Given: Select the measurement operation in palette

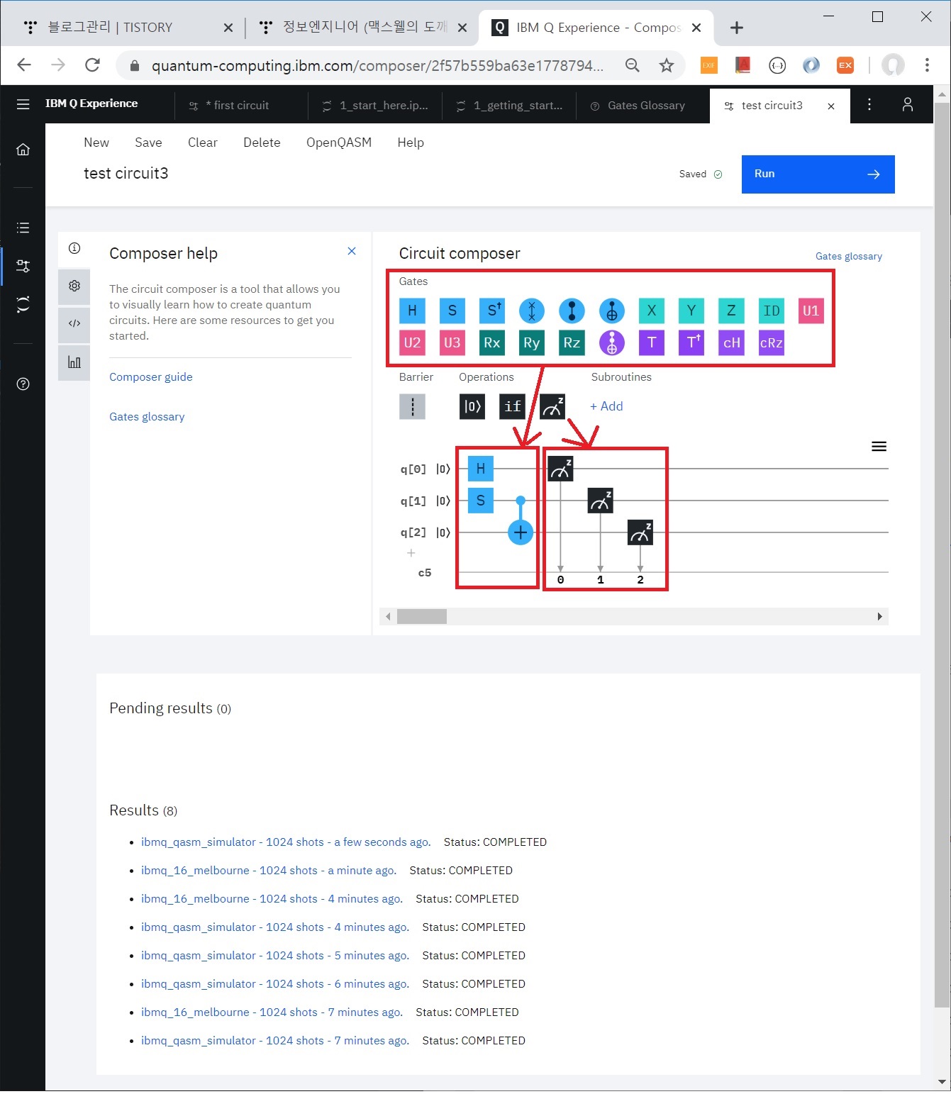Looking at the screenshot, I should click(x=552, y=406).
